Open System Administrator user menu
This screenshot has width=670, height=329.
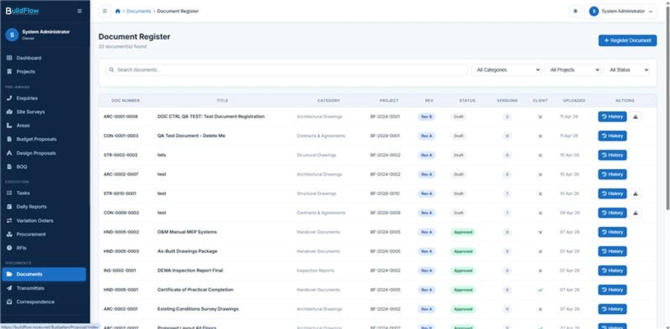pyautogui.click(x=621, y=11)
